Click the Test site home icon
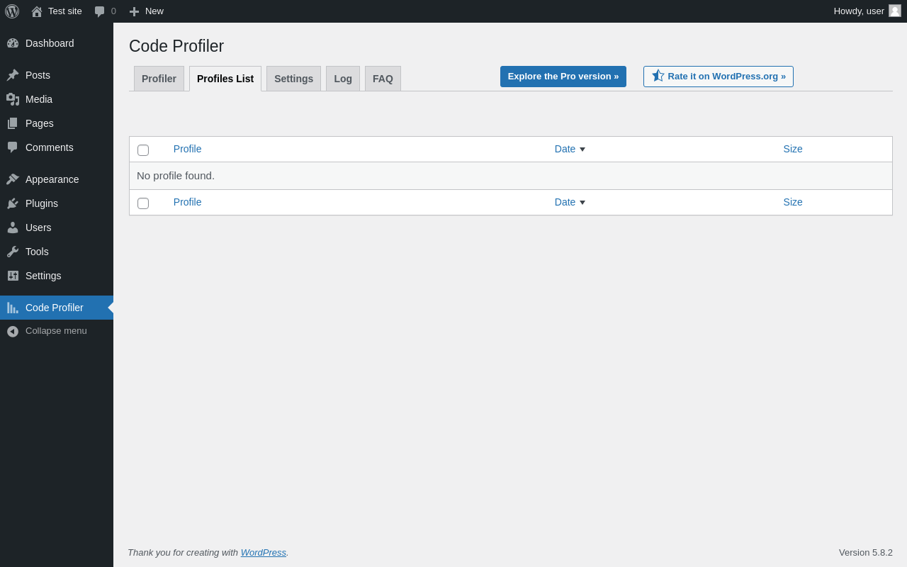The width and height of the screenshot is (907, 567). tap(37, 11)
